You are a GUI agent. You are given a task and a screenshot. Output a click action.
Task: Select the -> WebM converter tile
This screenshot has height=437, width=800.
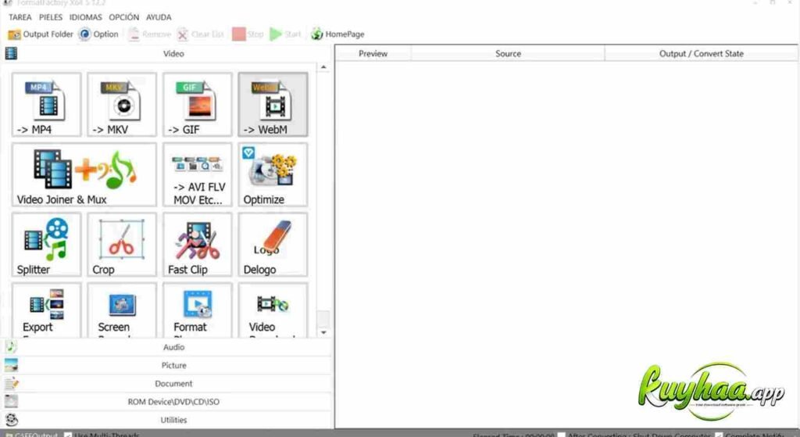click(x=273, y=104)
